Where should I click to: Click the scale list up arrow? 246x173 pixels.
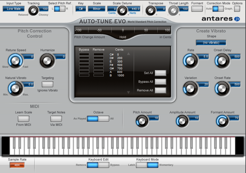tap(128, 54)
